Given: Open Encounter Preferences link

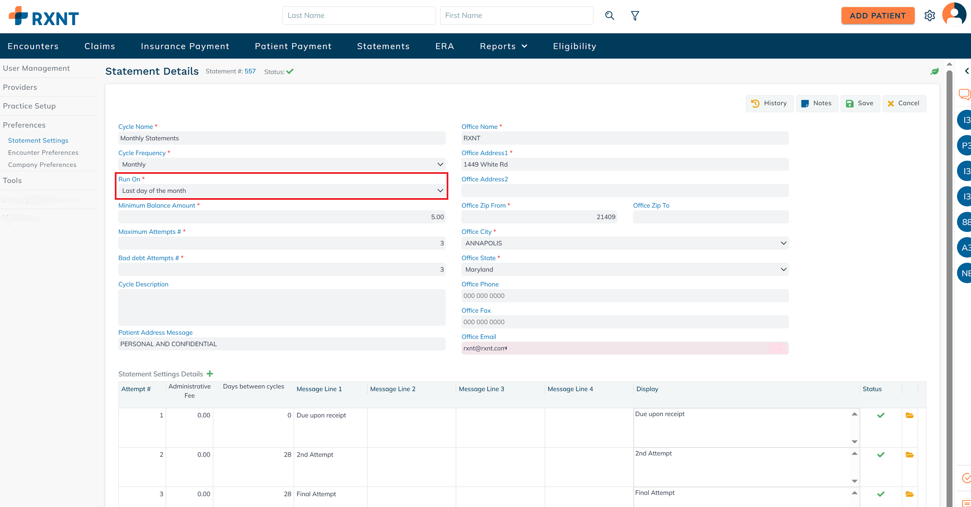Looking at the screenshot, I should (43, 153).
